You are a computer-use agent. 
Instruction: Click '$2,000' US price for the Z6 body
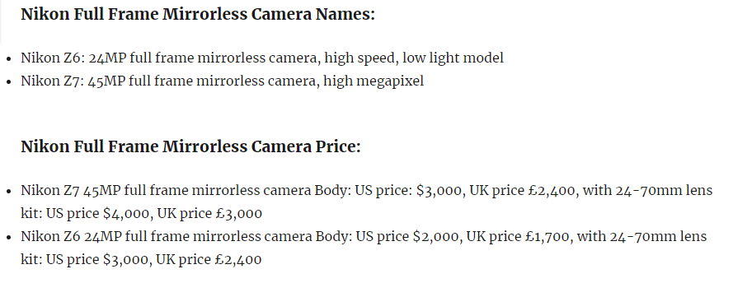(x=435, y=236)
